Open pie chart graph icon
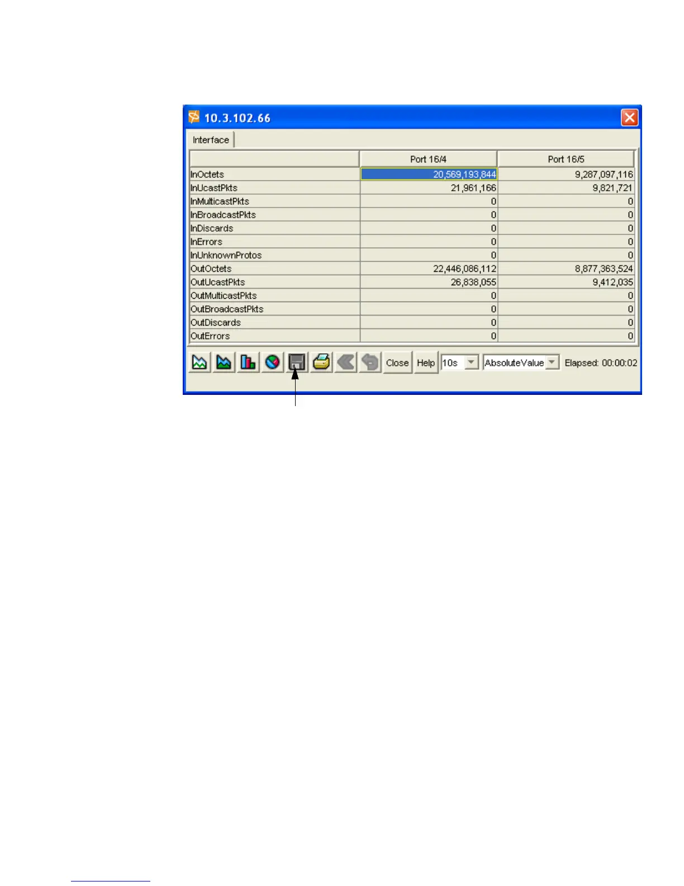Screen dimensions: 684x886 (273, 362)
